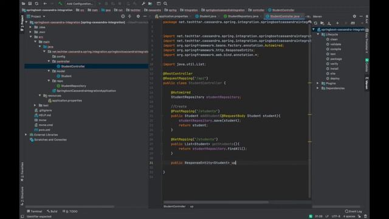The width and height of the screenshot is (389, 219).
Task: Run the Maven install lifecycle goal
Action: coord(334,69)
